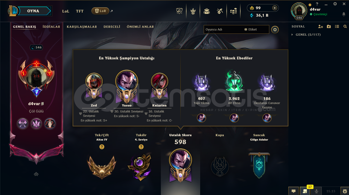Open the LoR launcher button
The height and width of the screenshot is (195, 349).
coord(100,11)
